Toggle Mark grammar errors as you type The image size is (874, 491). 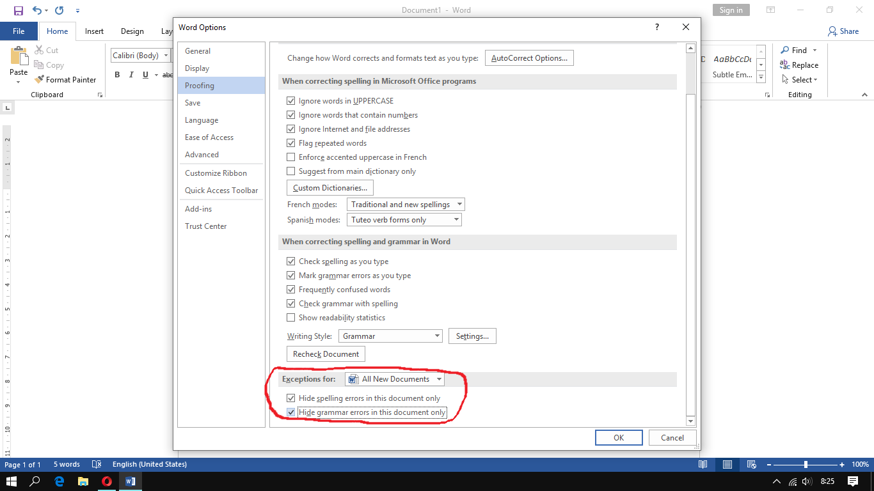pos(291,276)
